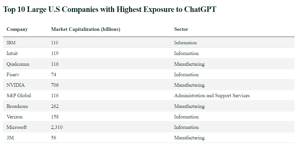
Task: Select the 3M company cell
Action: 10,138
